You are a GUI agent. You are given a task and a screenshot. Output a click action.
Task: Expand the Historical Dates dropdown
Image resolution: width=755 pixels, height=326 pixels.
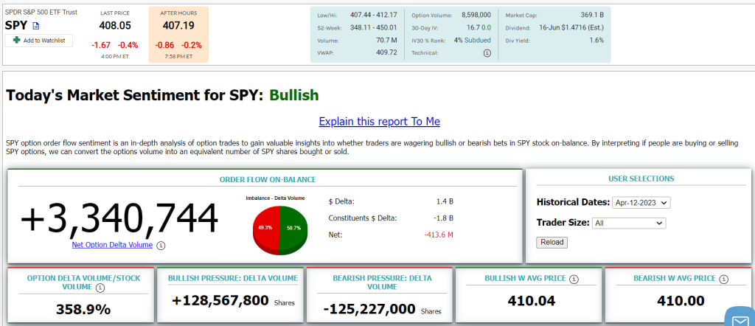[641, 203]
